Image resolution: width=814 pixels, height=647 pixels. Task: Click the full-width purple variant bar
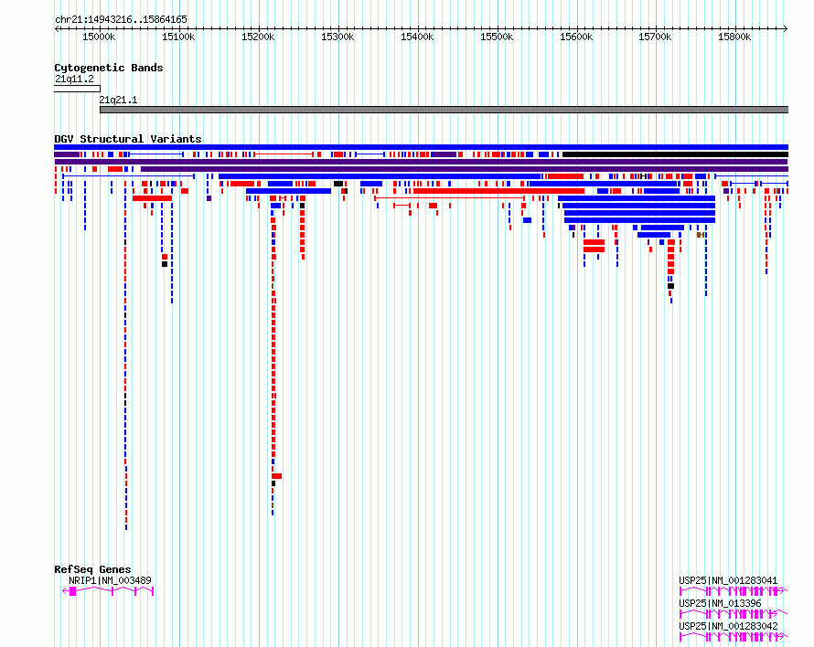421,162
